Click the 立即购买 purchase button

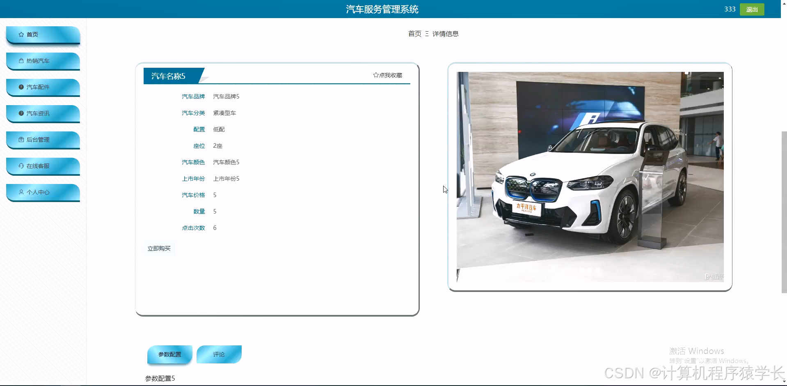159,248
